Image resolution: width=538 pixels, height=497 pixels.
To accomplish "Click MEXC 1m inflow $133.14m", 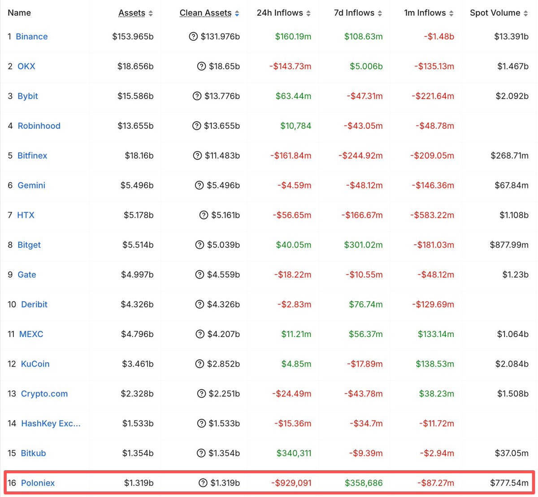I will coord(436,334).
